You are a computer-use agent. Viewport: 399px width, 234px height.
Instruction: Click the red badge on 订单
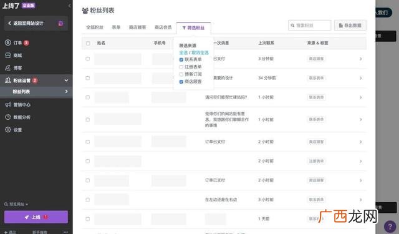26,43
